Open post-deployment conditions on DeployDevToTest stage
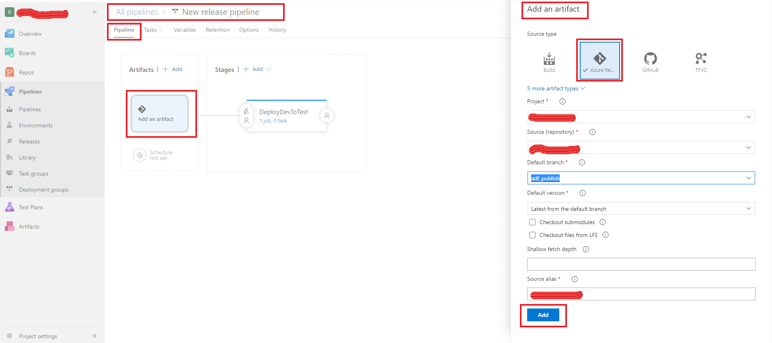772x343 pixels. [x=327, y=116]
